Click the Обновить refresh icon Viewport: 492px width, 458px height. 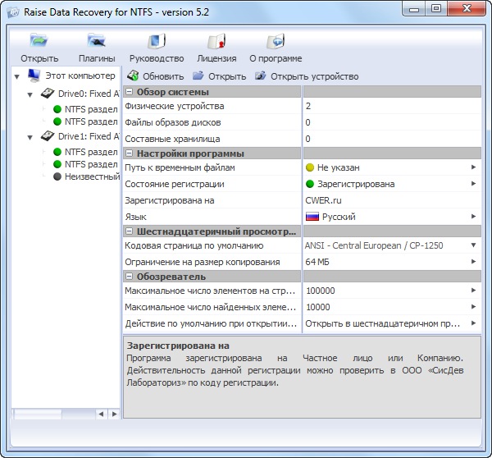click(x=133, y=76)
